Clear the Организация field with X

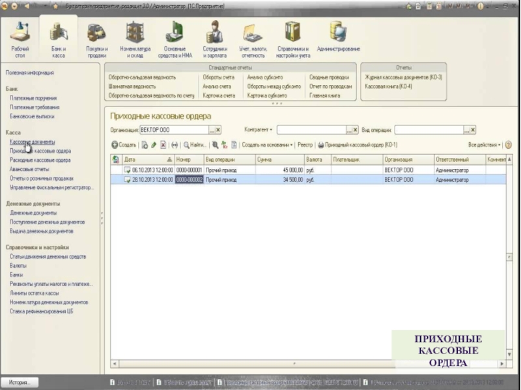(218, 129)
